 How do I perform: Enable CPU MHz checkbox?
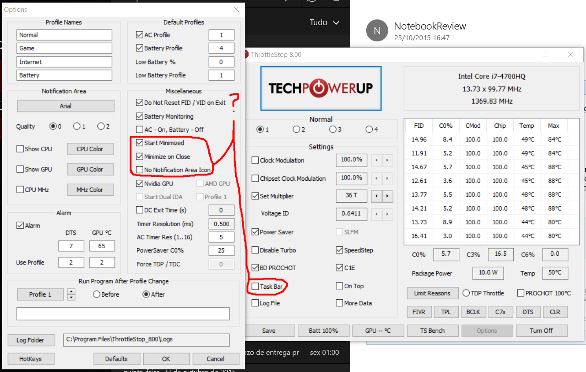pyautogui.click(x=20, y=190)
